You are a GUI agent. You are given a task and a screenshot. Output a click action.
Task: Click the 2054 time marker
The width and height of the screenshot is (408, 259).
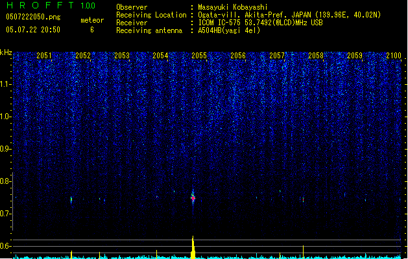(160, 55)
